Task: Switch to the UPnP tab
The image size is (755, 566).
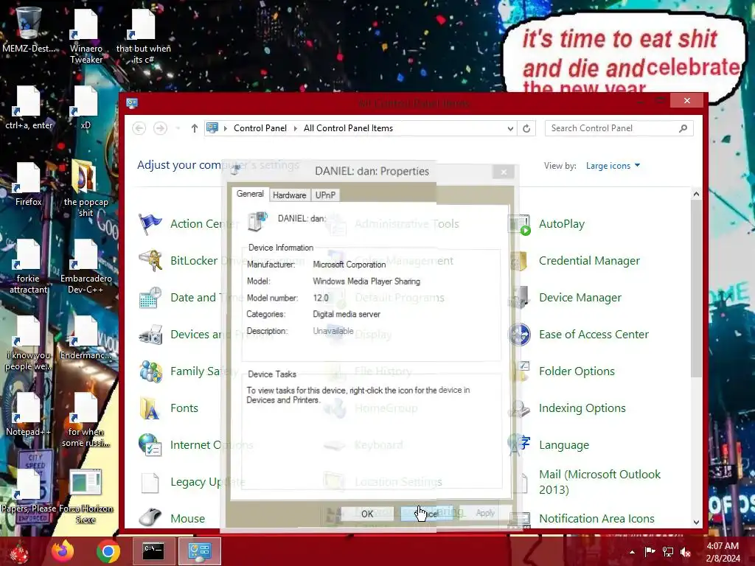Action: [x=325, y=195]
